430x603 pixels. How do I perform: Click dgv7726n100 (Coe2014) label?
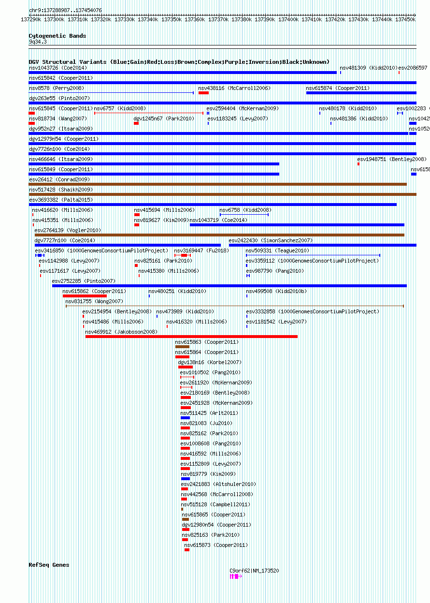59,149
